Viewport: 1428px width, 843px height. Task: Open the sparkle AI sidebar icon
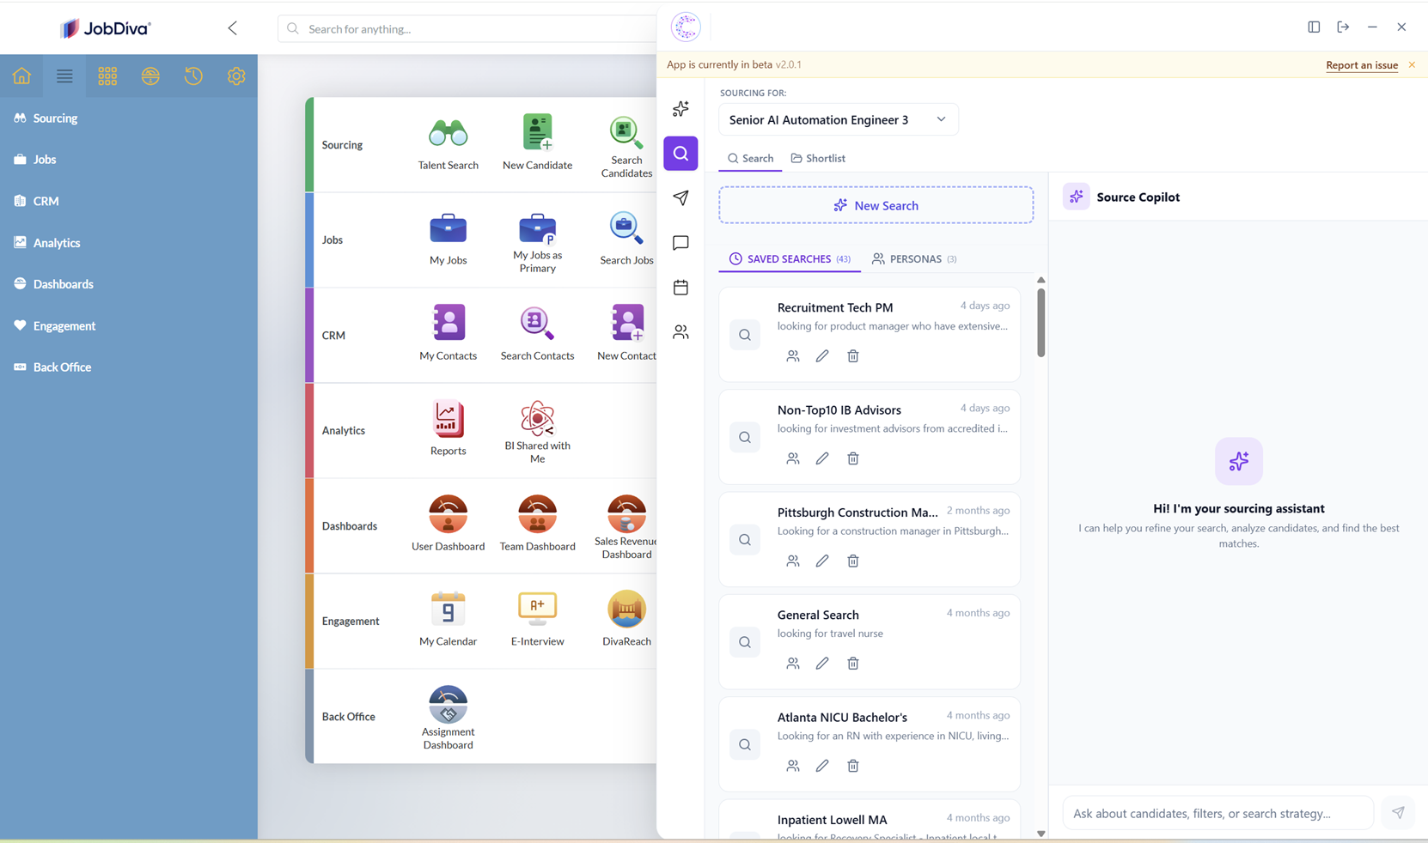click(680, 109)
